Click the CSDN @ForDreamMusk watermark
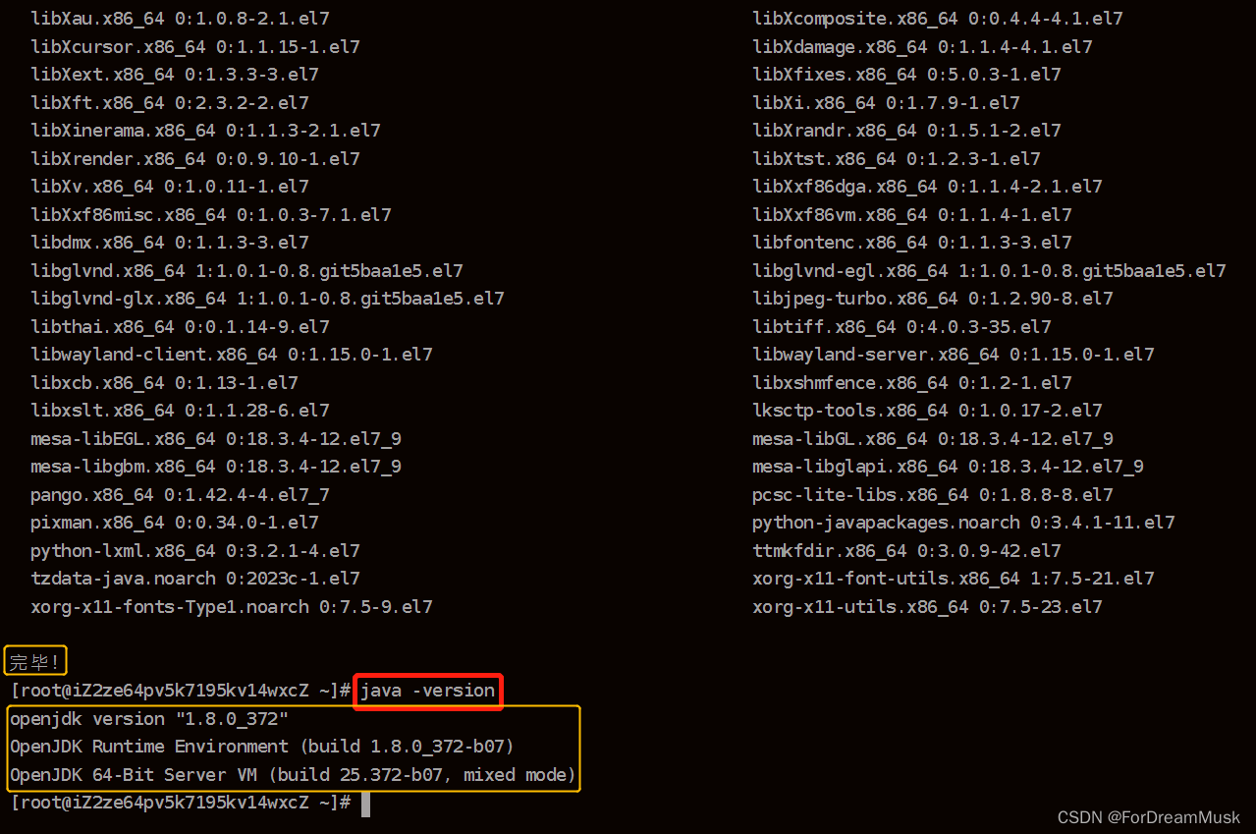Viewport: 1256px width, 834px height. [1149, 816]
